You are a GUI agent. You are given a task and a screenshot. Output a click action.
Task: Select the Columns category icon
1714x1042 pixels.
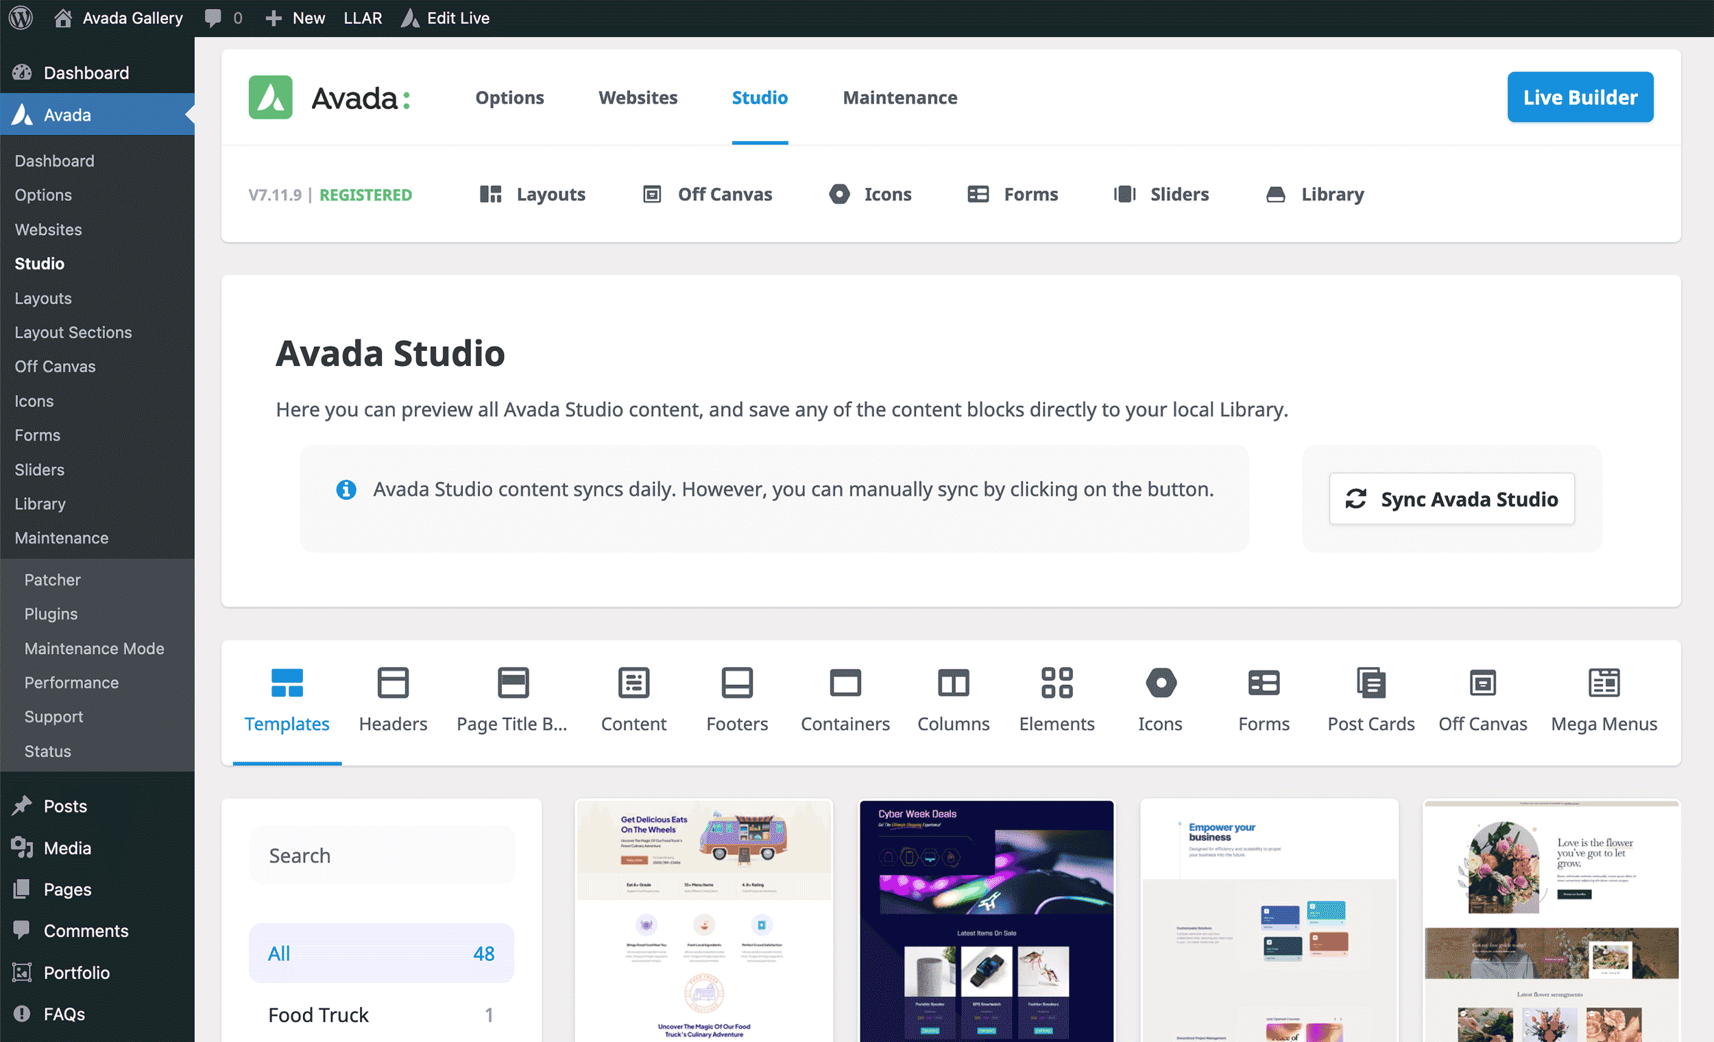pos(953,681)
